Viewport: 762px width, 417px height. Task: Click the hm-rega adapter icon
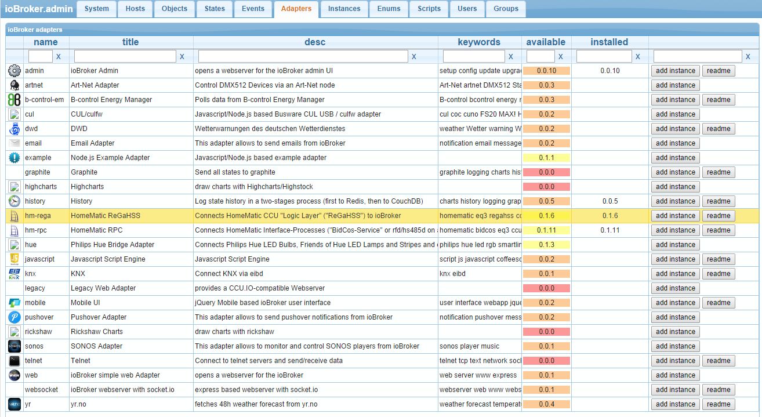[14, 216]
